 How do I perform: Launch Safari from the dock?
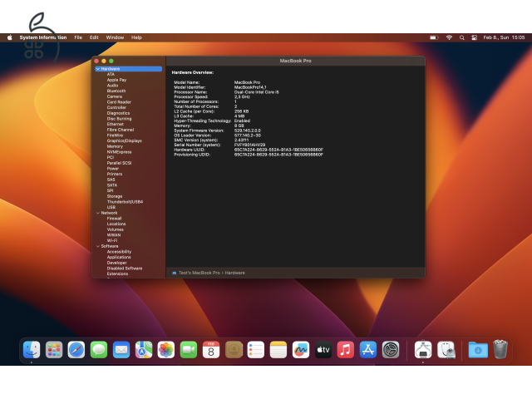tap(76, 350)
